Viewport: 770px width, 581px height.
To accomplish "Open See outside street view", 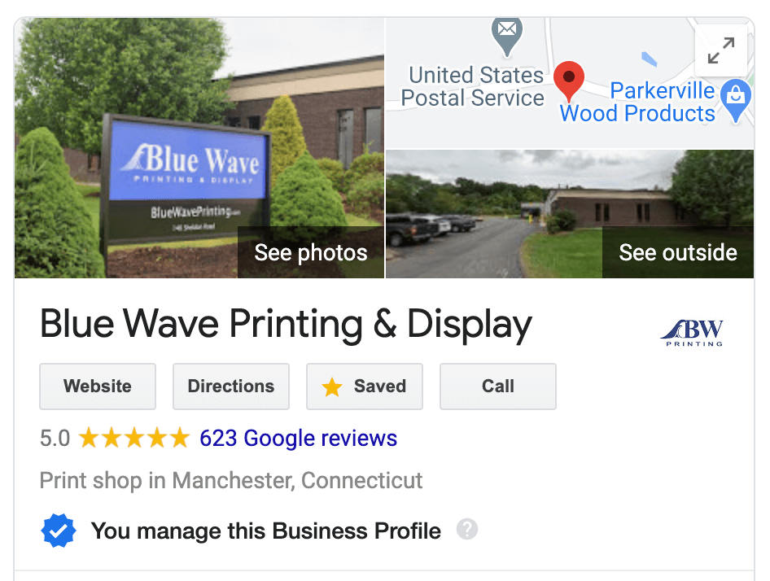I will 678,252.
